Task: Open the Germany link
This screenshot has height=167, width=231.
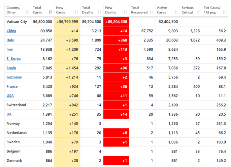Action: click(14, 77)
